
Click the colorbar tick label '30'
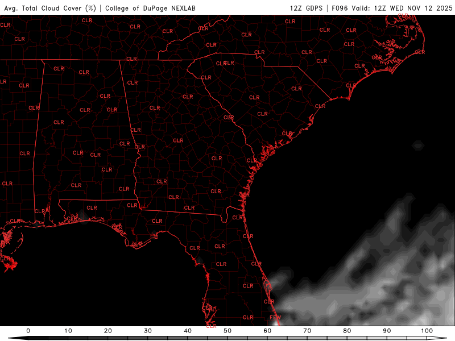point(148,331)
